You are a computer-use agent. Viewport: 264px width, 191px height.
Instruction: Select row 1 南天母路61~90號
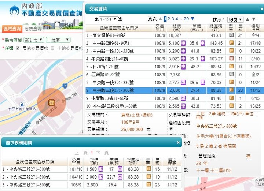tap(175, 35)
